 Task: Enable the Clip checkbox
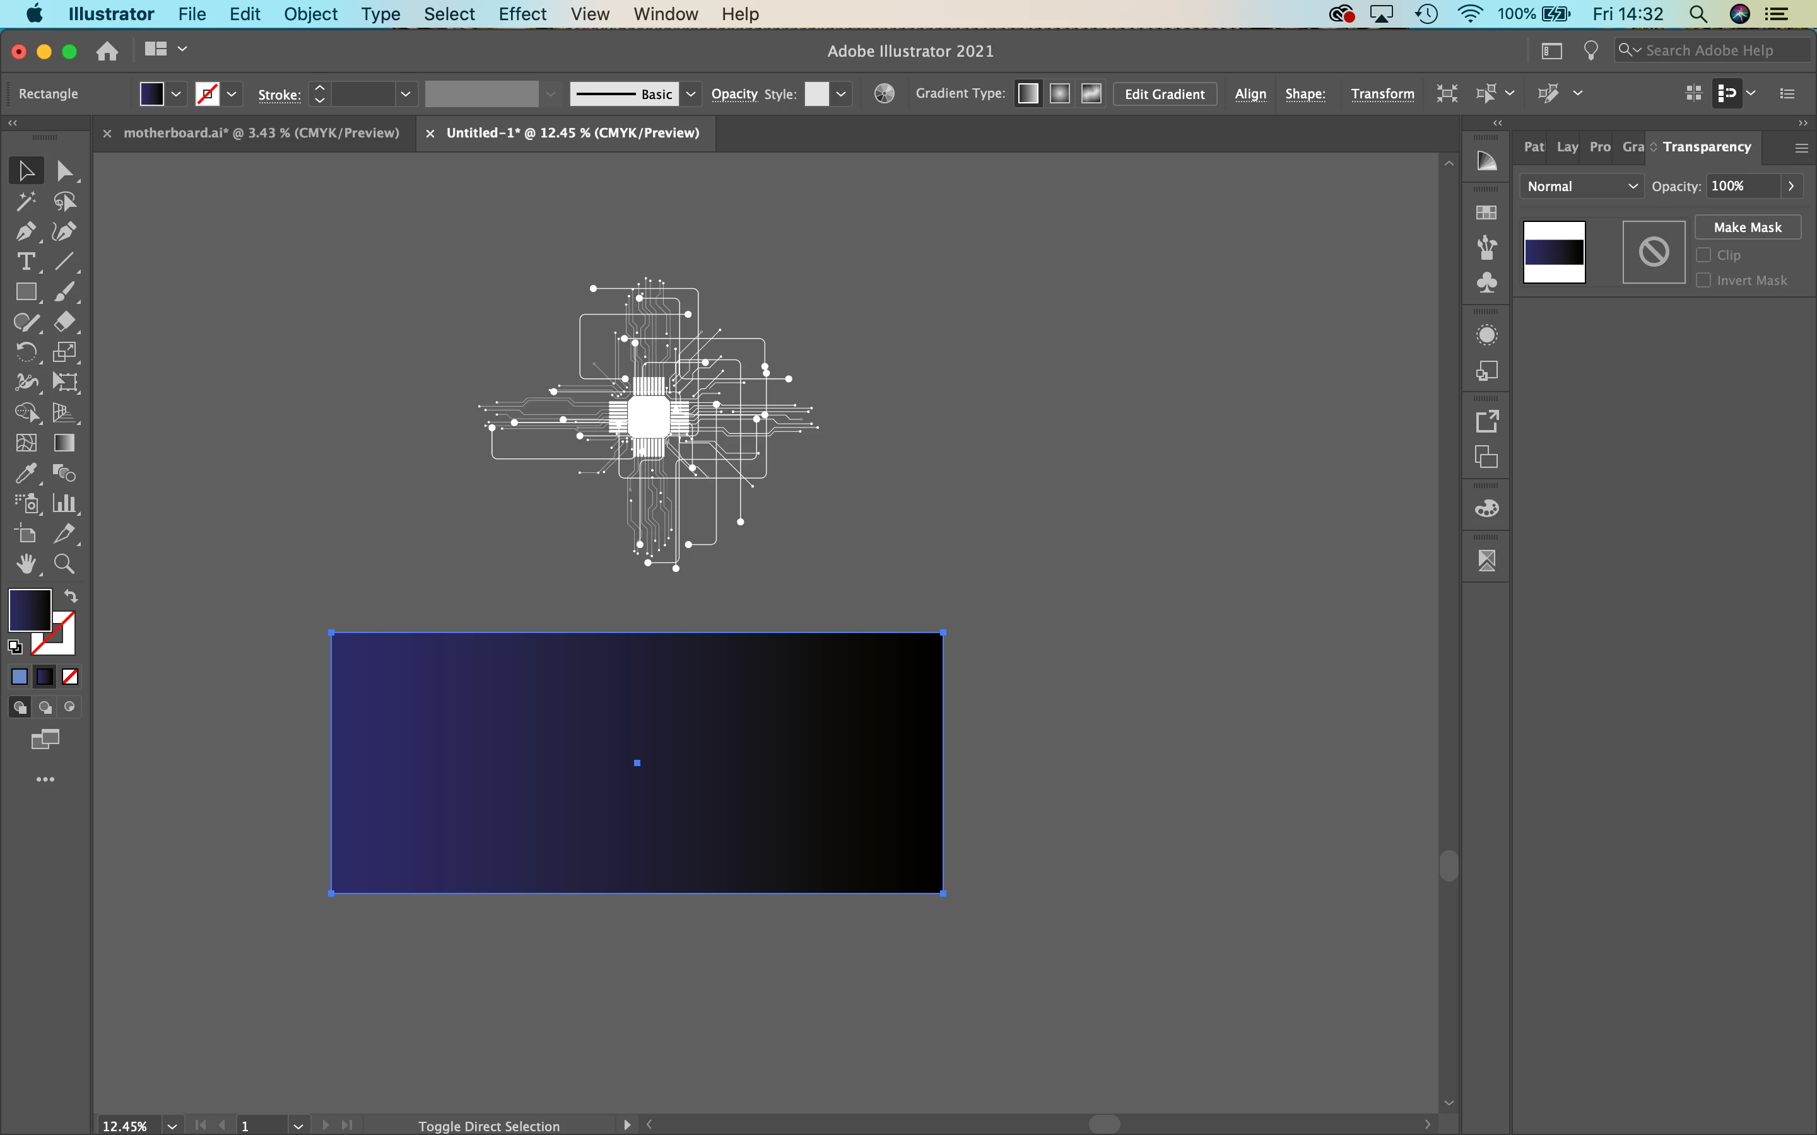point(1703,255)
